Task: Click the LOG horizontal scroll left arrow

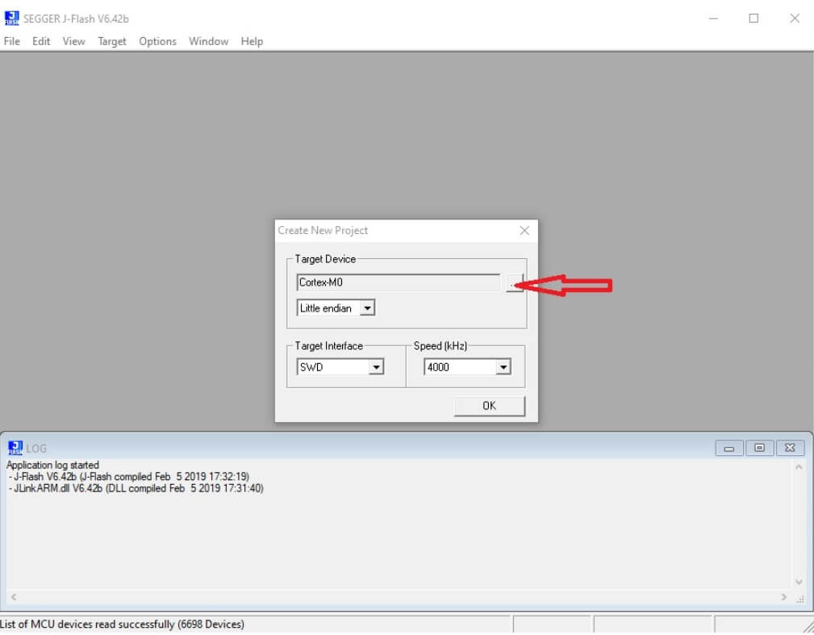Action: coord(14,597)
